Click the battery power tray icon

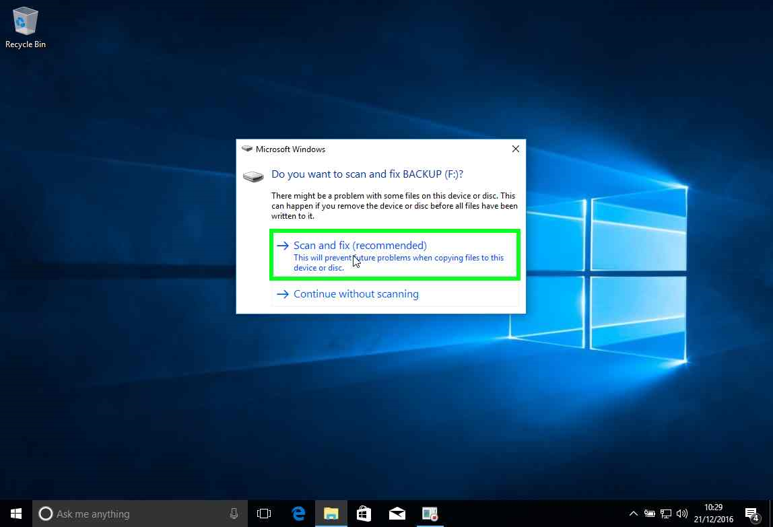click(x=650, y=514)
